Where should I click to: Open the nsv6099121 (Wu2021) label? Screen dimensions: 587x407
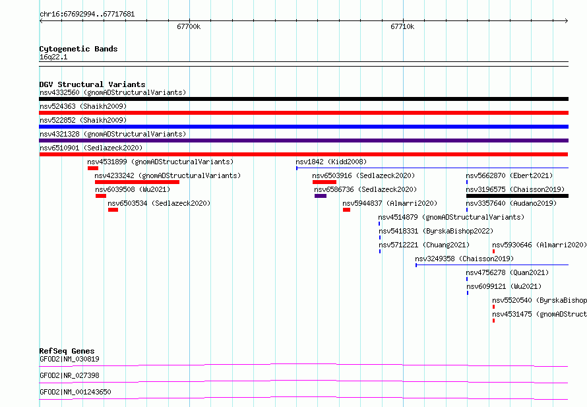504,286
